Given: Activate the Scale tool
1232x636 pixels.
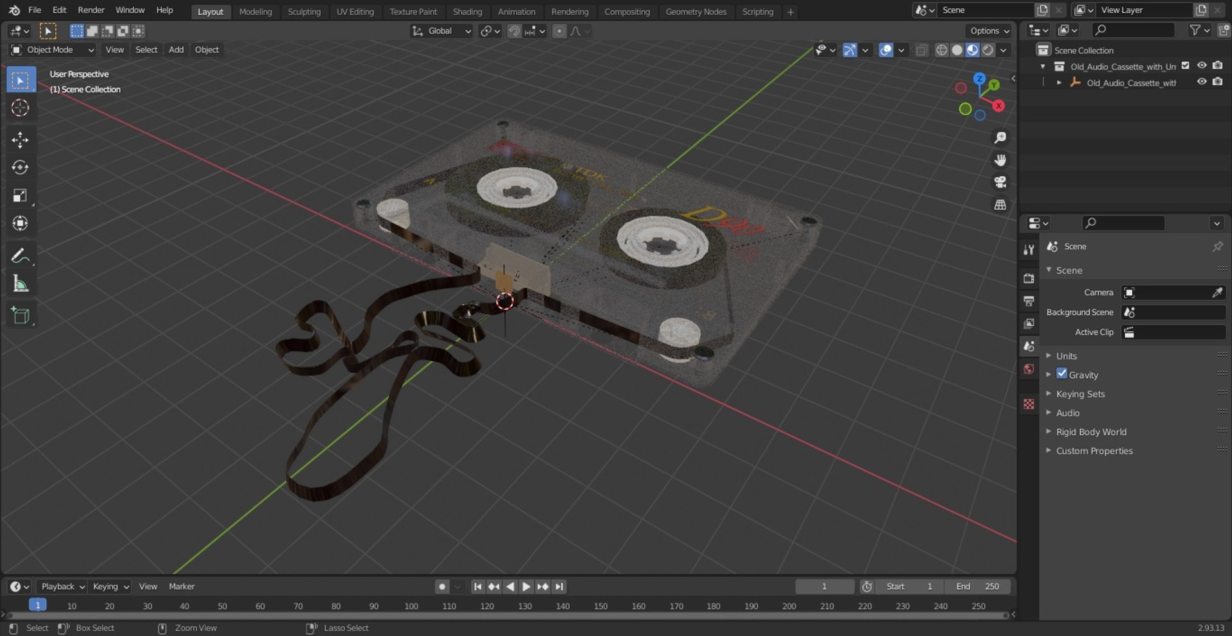Looking at the screenshot, I should coord(21,196).
